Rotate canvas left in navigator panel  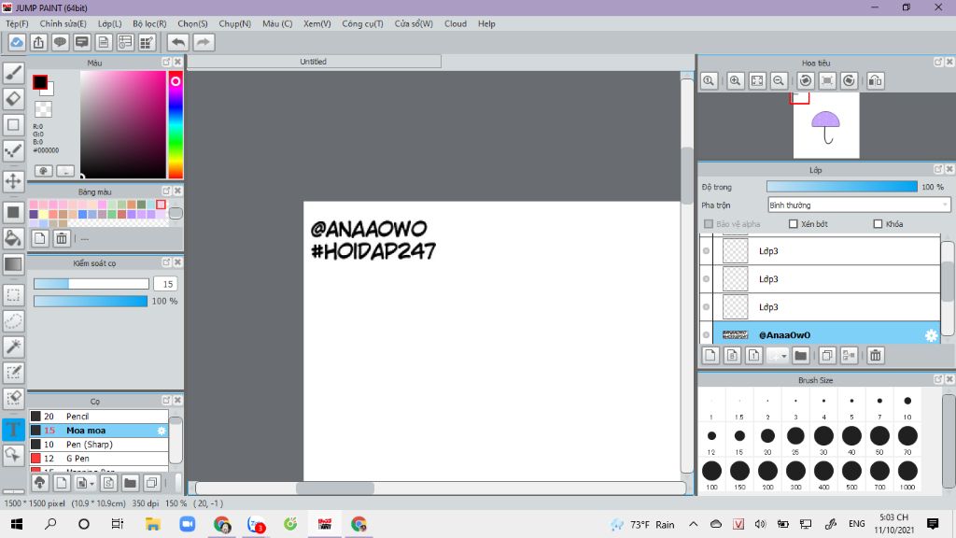[x=806, y=80]
